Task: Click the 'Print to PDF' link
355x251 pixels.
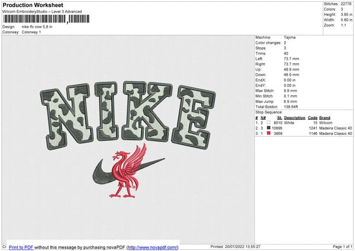Action: click(x=21, y=247)
